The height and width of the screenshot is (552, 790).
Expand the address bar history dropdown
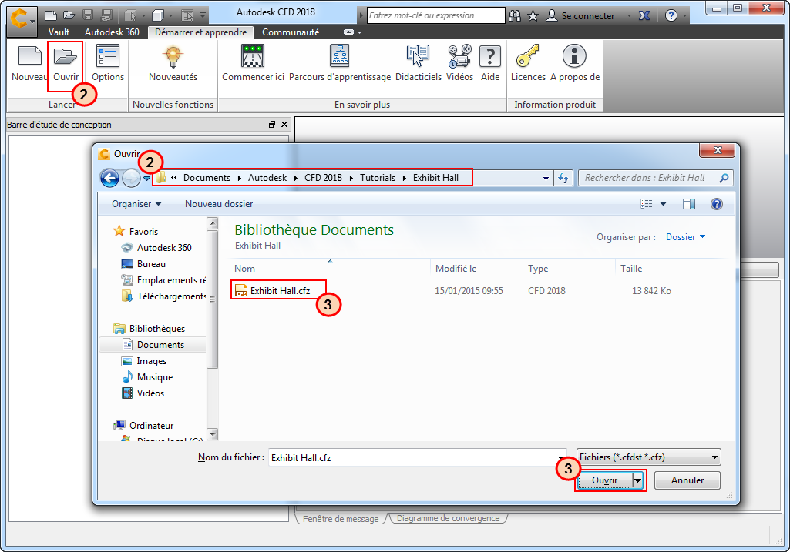click(x=546, y=178)
